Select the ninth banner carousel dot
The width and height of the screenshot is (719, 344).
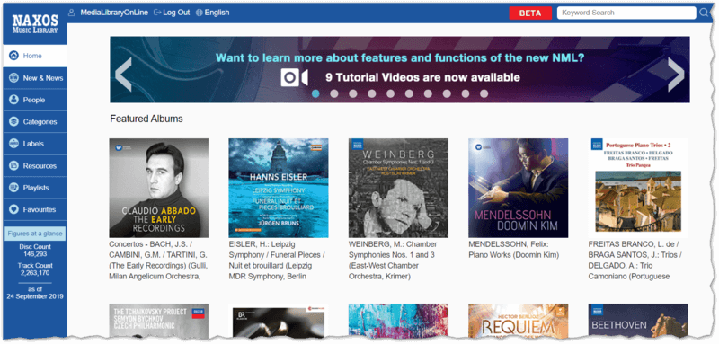(465, 93)
